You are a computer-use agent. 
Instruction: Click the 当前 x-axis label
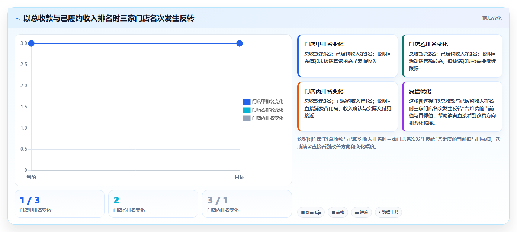tap(31, 177)
